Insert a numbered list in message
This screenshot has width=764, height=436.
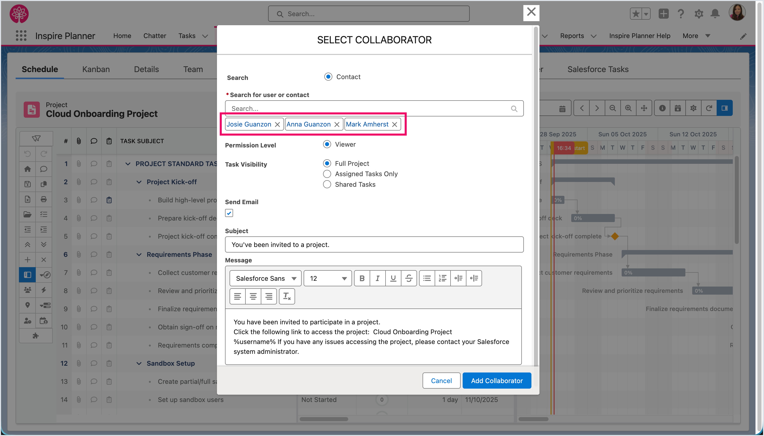point(442,278)
